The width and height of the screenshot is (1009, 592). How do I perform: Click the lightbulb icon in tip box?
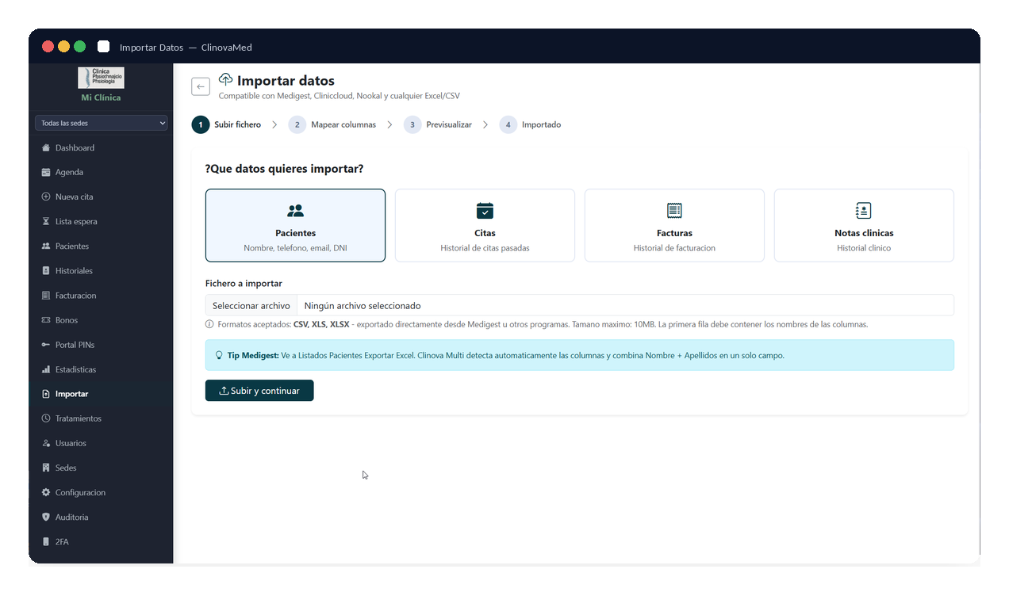(x=219, y=355)
